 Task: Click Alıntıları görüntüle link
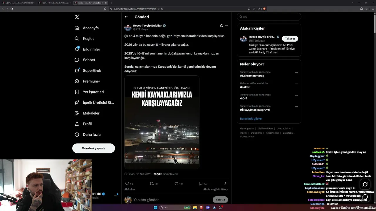(215, 189)
